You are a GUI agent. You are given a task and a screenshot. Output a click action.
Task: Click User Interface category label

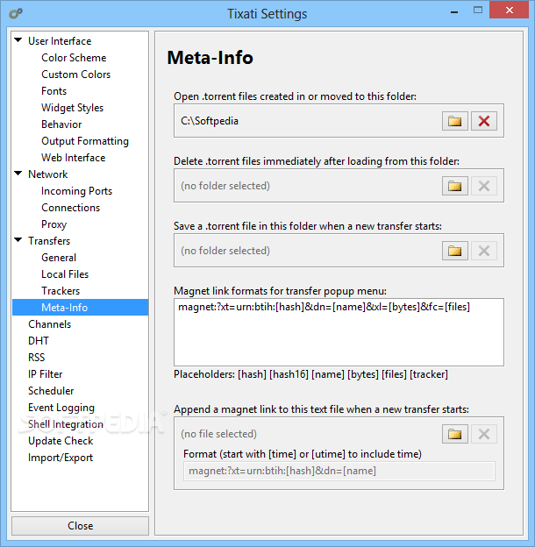(60, 41)
